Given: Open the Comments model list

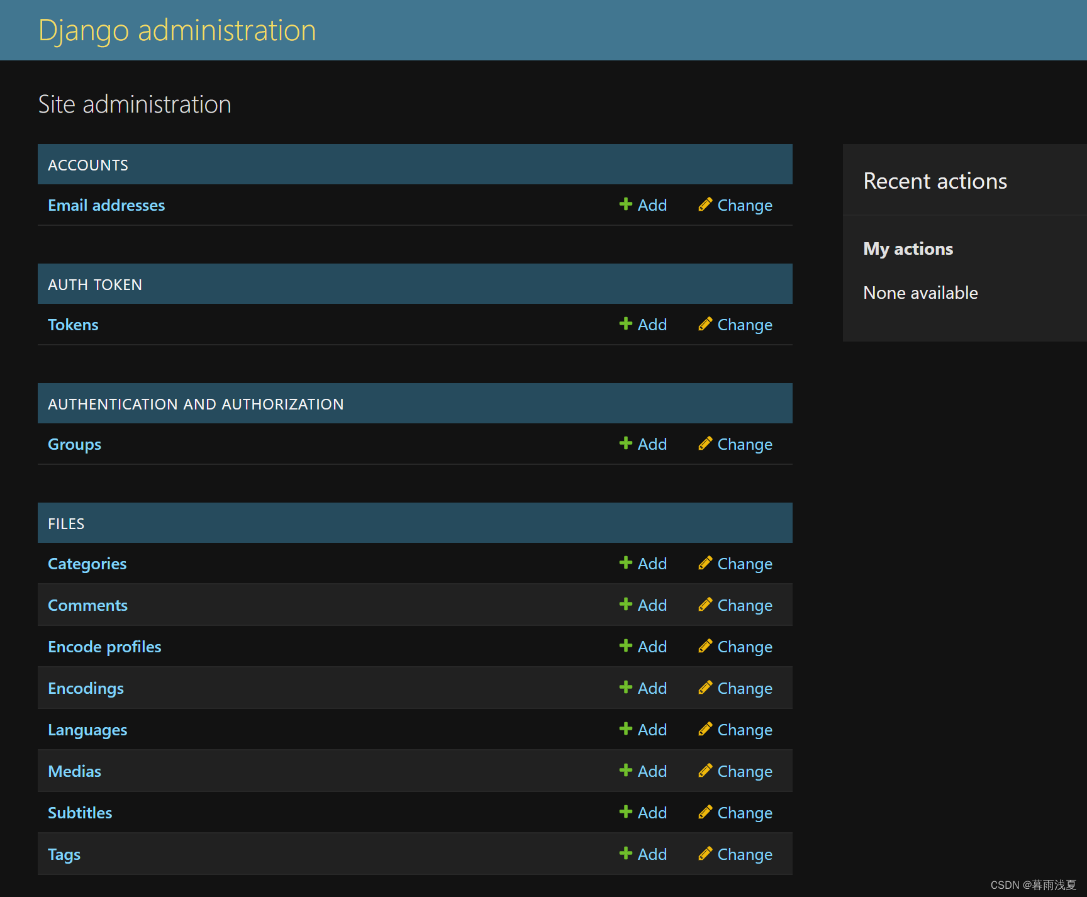Looking at the screenshot, I should pyautogui.click(x=87, y=605).
